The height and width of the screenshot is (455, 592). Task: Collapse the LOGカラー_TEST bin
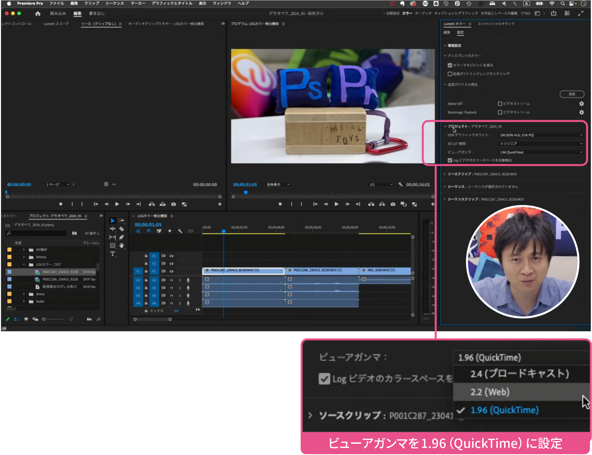pyautogui.click(x=24, y=264)
